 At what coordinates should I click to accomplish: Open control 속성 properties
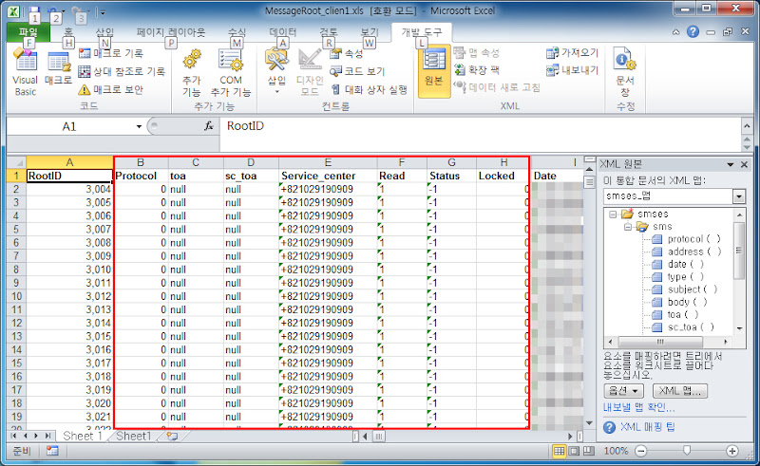click(347, 53)
